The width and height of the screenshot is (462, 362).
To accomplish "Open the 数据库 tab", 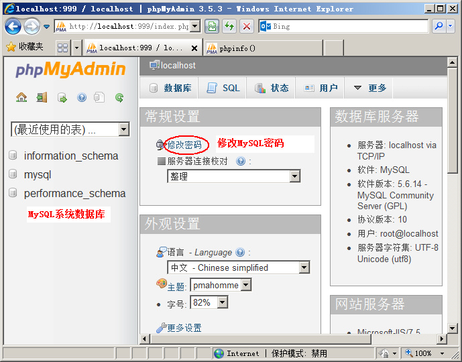I will [170, 88].
